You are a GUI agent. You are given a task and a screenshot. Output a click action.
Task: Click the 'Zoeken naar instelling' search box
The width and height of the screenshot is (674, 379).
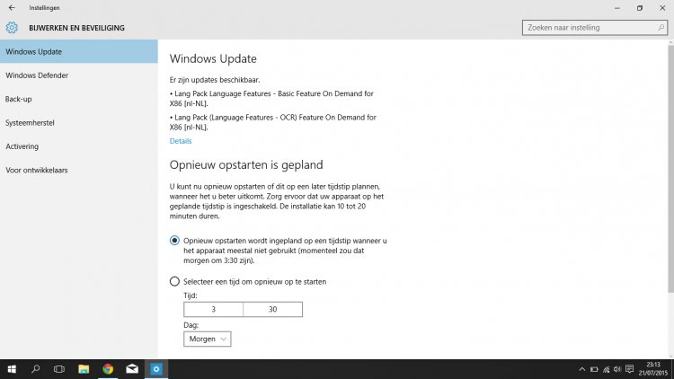click(595, 28)
